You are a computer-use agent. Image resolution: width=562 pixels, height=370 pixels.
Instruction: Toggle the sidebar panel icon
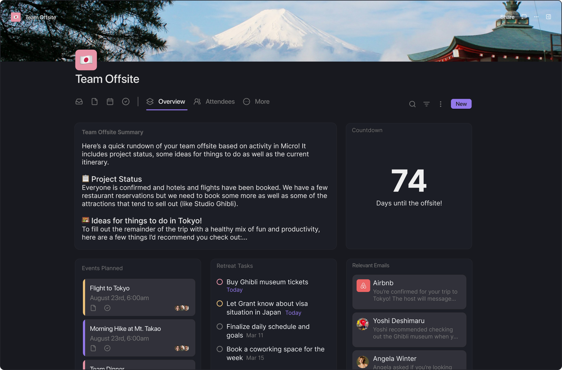point(548,17)
